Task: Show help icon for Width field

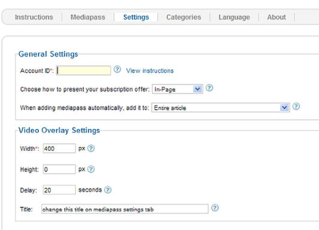Action: coord(91,149)
